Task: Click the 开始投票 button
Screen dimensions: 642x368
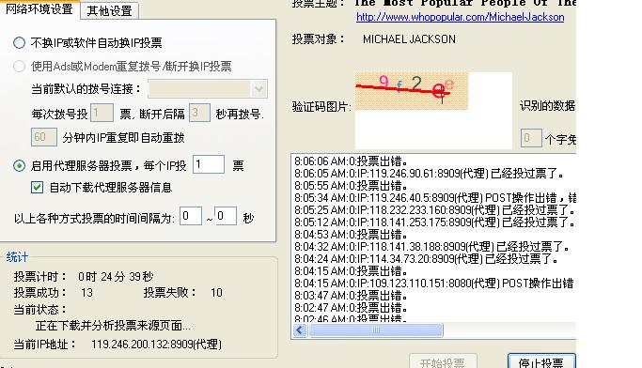Action: (x=443, y=361)
